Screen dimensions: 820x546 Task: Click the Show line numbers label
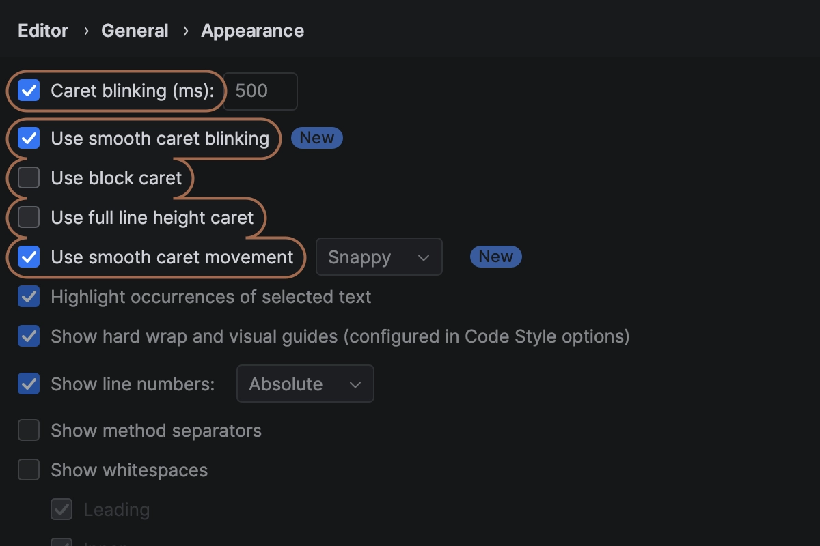click(133, 384)
